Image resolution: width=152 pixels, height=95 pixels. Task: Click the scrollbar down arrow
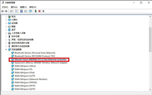point(150,90)
